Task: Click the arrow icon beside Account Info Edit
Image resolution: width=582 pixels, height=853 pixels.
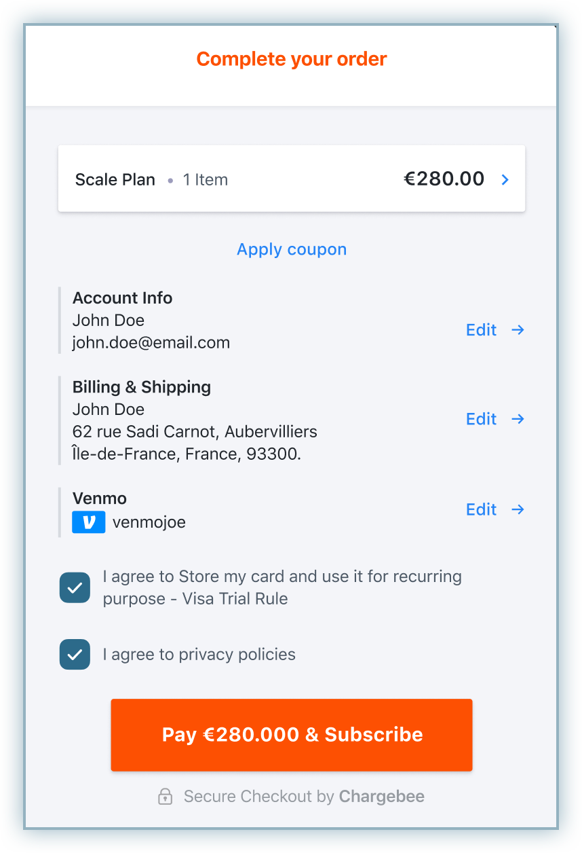Action: [x=518, y=330]
